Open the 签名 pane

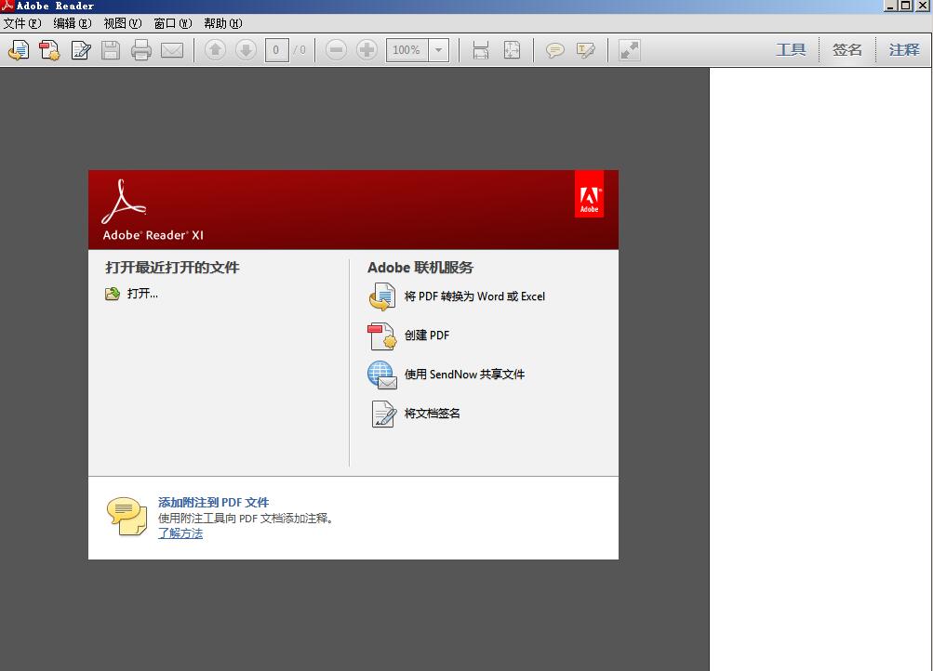click(x=847, y=50)
